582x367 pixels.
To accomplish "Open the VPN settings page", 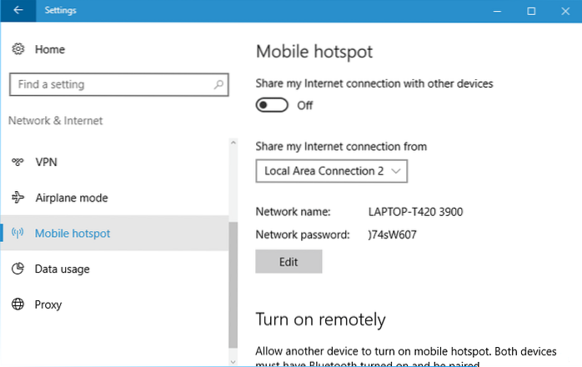I will point(47,162).
